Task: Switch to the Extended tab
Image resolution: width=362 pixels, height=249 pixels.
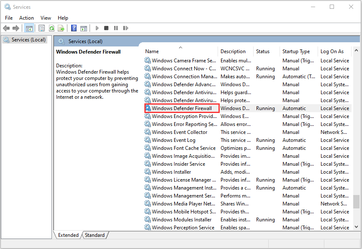Action: pyautogui.click(x=68, y=235)
